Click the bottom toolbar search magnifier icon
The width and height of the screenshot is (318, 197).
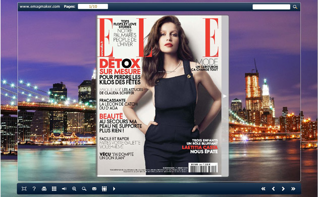tap(84, 189)
